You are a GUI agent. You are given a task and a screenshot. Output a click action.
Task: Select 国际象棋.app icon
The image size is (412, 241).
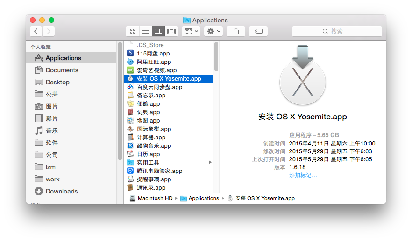point(130,129)
